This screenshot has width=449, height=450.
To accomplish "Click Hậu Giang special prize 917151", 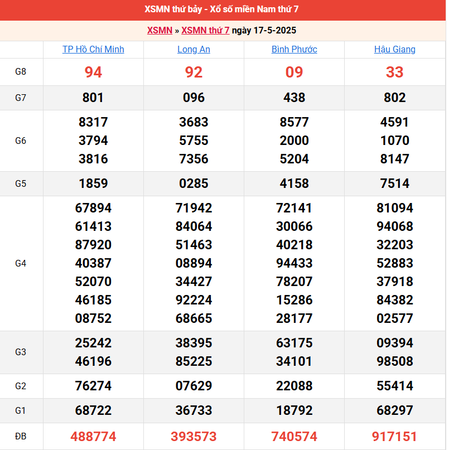I will tap(394, 437).
